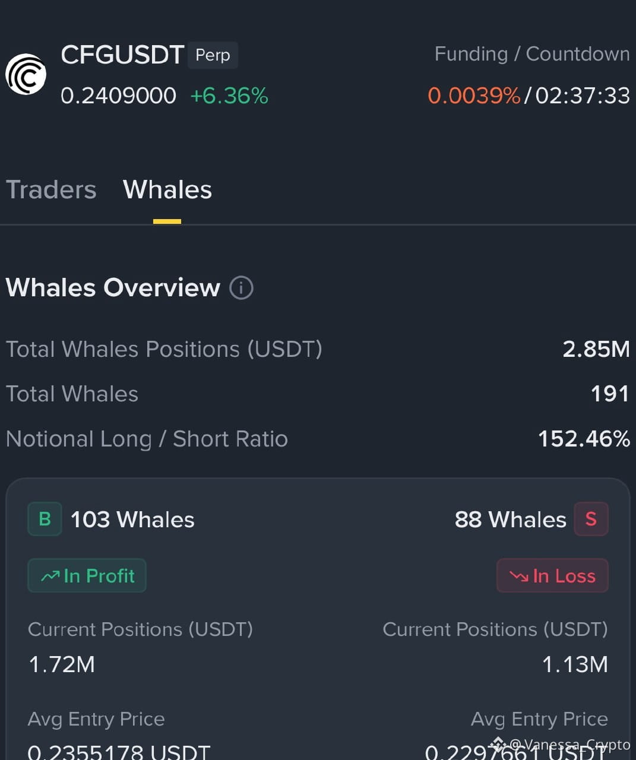Tap the 0.0039% funding rate value
This screenshot has height=760, width=636.
474,96
